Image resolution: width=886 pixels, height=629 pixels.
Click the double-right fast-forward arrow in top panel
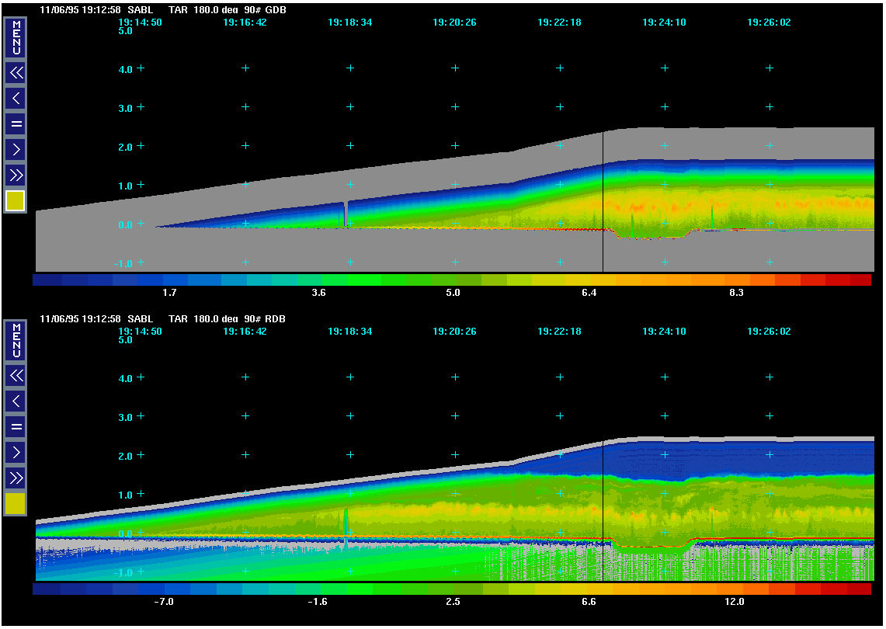[x=16, y=174]
